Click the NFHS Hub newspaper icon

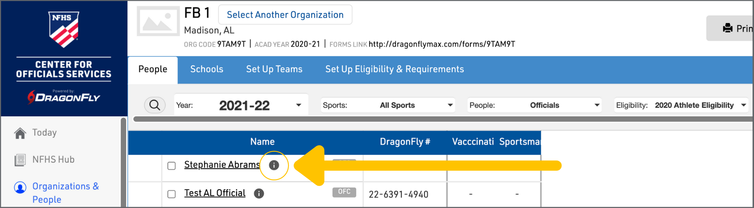click(x=20, y=160)
